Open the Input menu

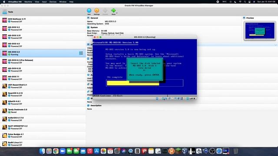[44, 2]
